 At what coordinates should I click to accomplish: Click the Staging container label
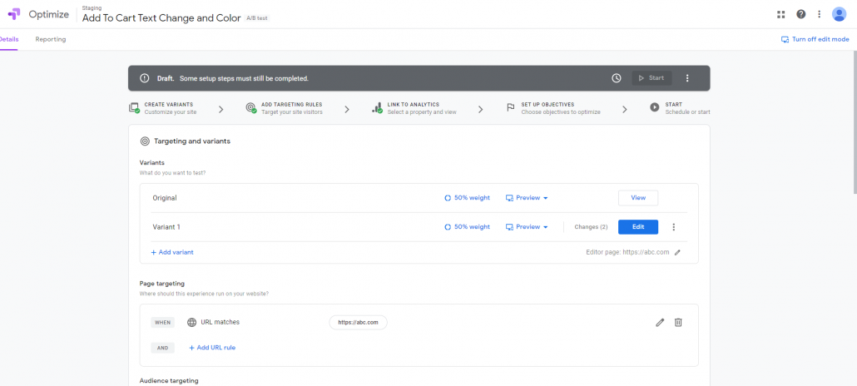(x=92, y=7)
